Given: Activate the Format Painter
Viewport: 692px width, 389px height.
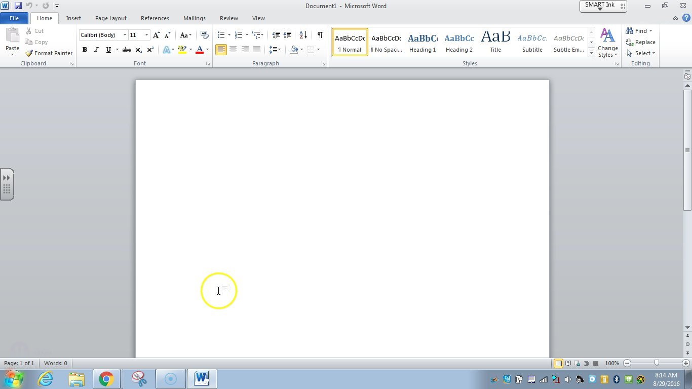Looking at the screenshot, I should coord(49,53).
